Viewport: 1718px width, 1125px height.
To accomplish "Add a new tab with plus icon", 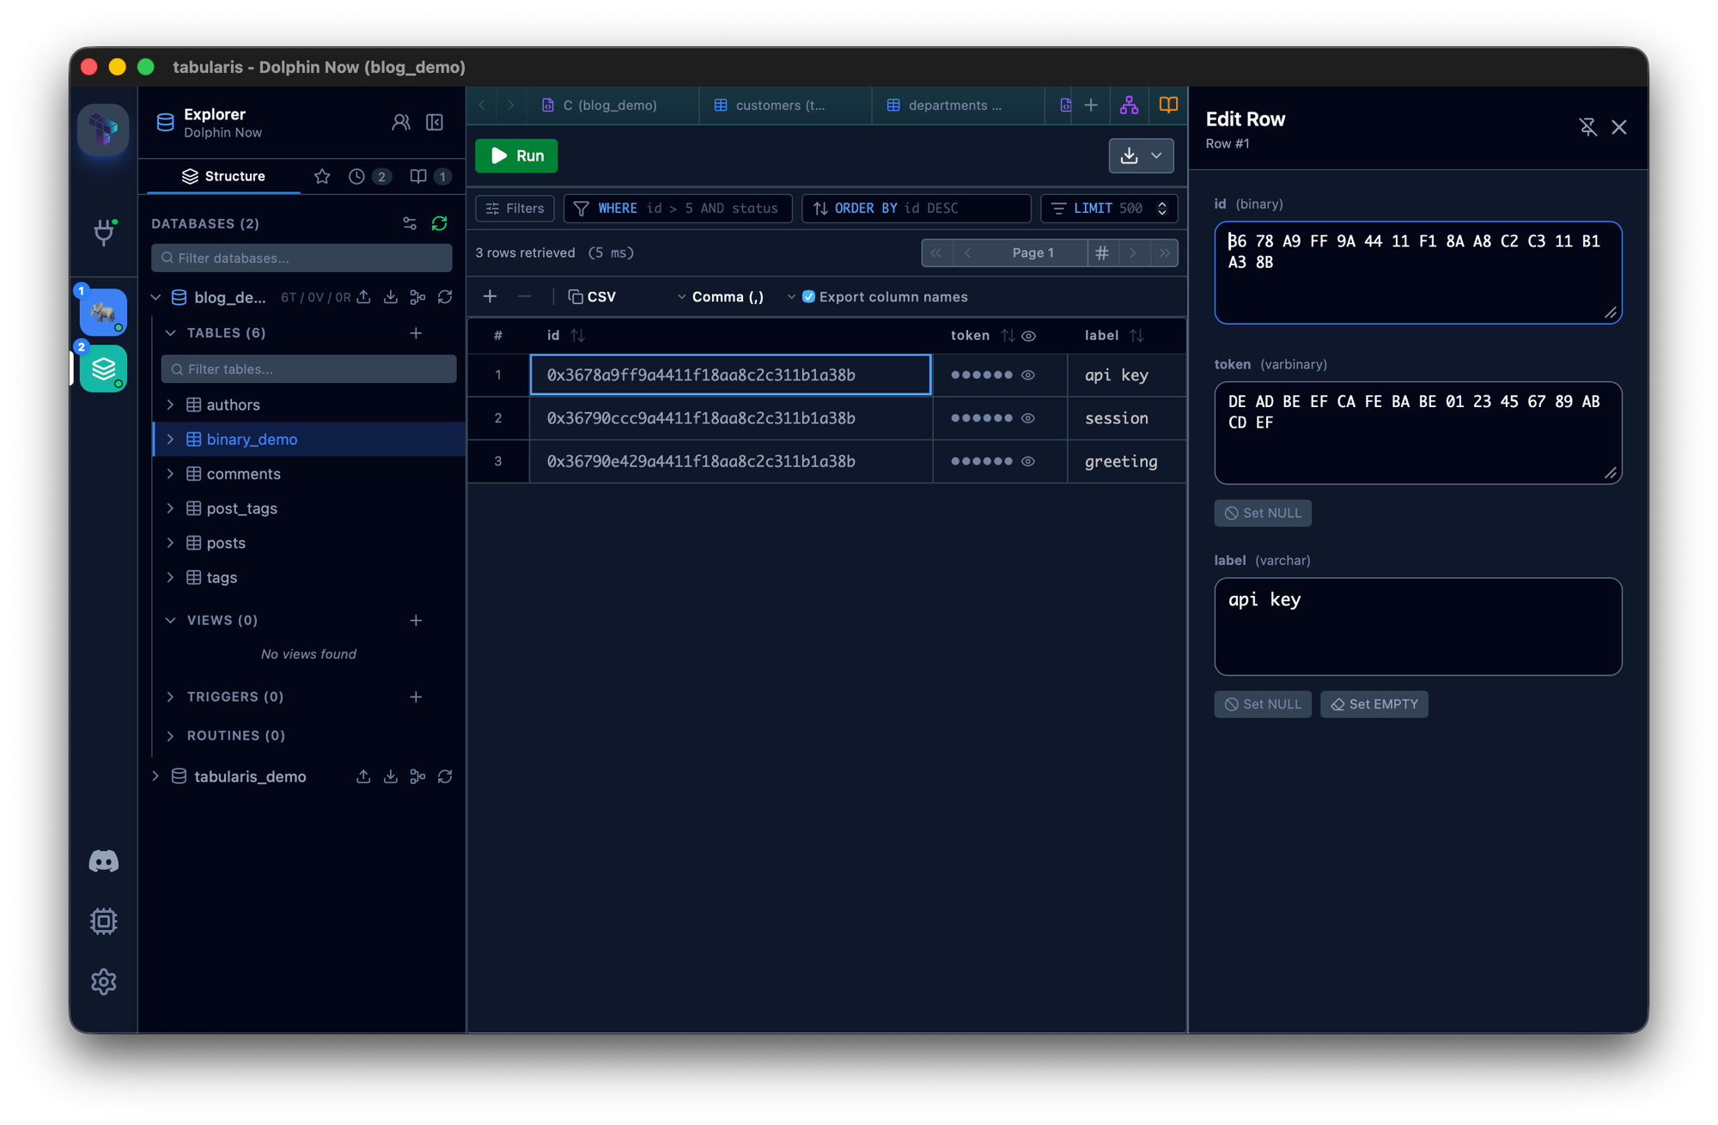I will click(1091, 105).
